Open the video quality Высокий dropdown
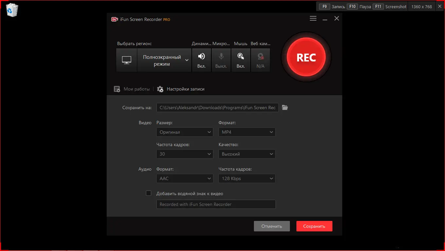The height and width of the screenshot is (251, 445). point(247,154)
